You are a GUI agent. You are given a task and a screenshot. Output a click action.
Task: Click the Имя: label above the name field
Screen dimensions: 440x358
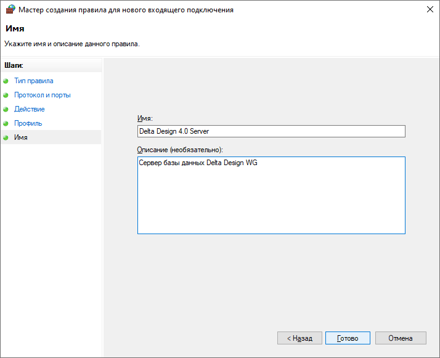(x=144, y=118)
